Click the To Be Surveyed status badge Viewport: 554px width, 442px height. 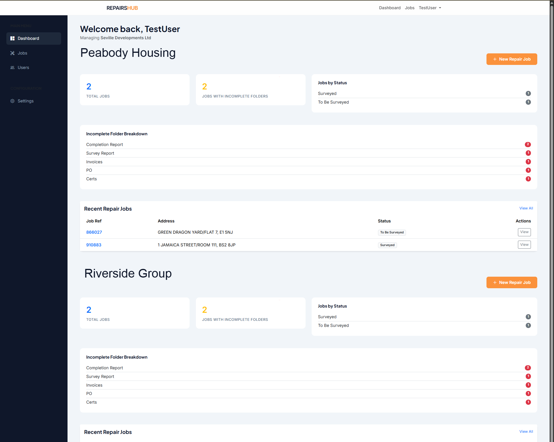click(392, 233)
